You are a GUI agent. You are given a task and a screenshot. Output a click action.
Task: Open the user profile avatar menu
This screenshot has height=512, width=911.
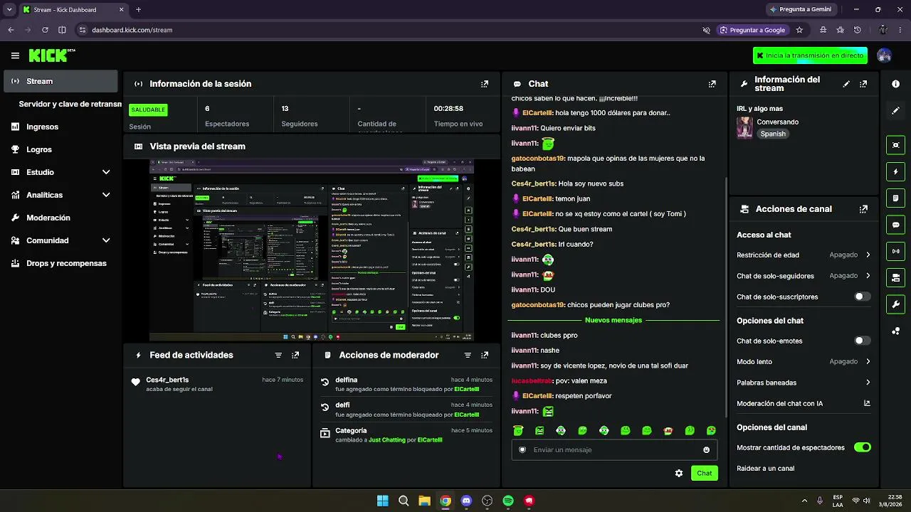coord(884,55)
